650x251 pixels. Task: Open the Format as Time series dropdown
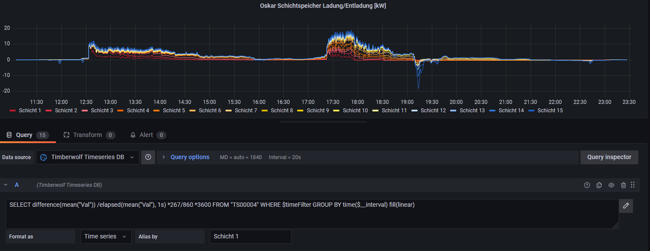(x=106, y=237)
